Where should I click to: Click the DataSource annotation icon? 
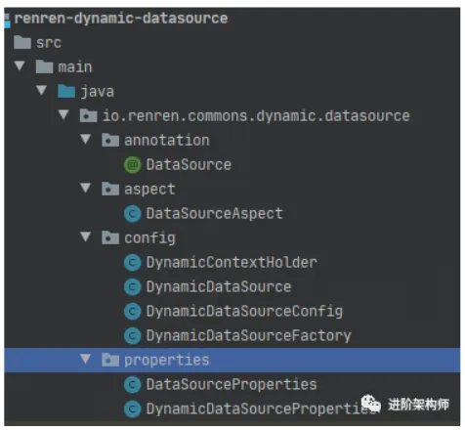[133, 165]
